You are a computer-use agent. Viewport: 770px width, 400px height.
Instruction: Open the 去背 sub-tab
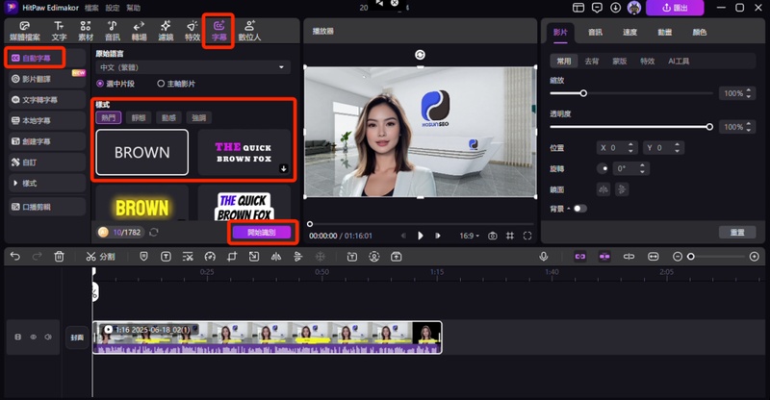(x=592, y=61)
